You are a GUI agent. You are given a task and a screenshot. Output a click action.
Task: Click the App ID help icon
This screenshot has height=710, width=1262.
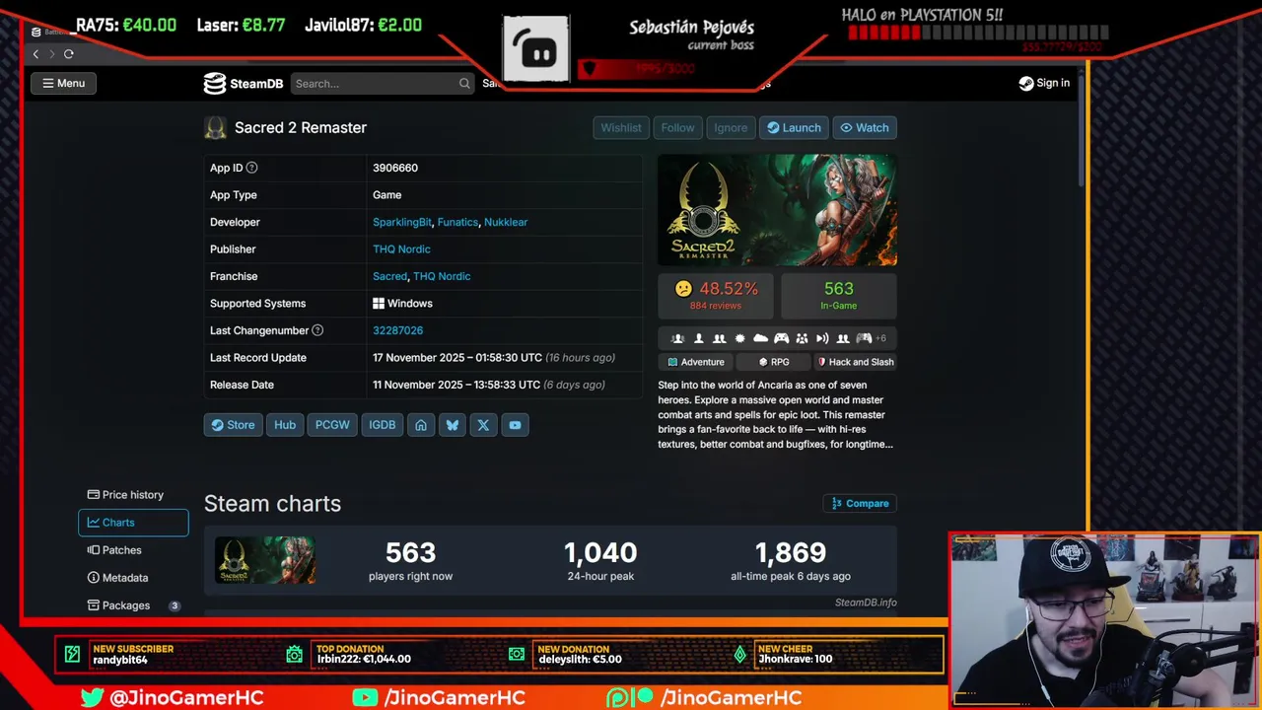click(x=251, y=168)
